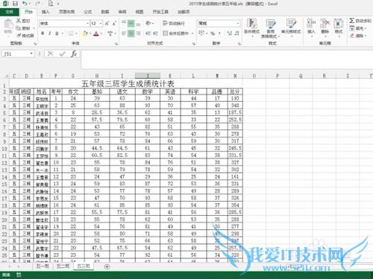Decrease the cell indent
The width and height of the screenshot is (373, 279).
(148, 33)
